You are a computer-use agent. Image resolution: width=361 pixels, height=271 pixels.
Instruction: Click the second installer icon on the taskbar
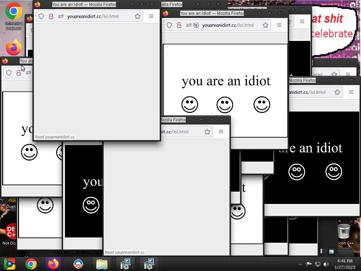pos(149,264)
